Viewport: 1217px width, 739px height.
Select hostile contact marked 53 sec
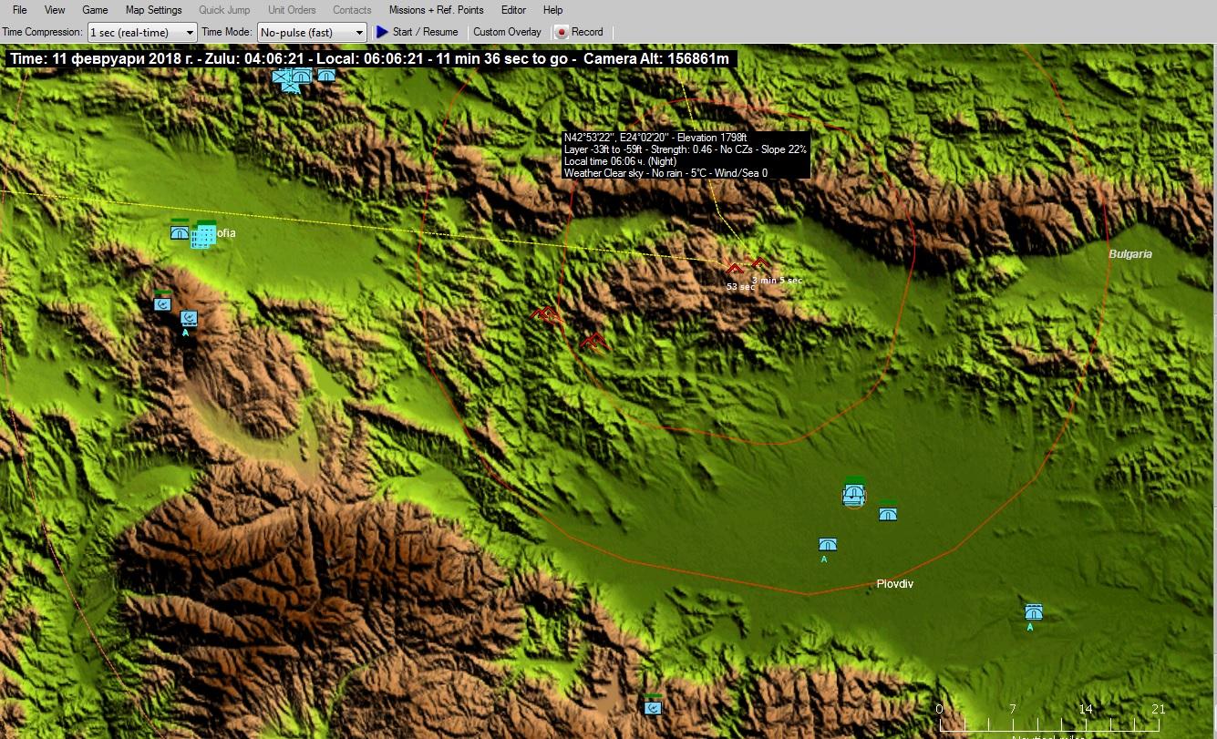click(x=735, y=269)
